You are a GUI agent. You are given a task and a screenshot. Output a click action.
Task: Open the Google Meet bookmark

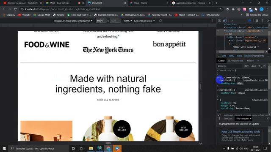[41, 15]
